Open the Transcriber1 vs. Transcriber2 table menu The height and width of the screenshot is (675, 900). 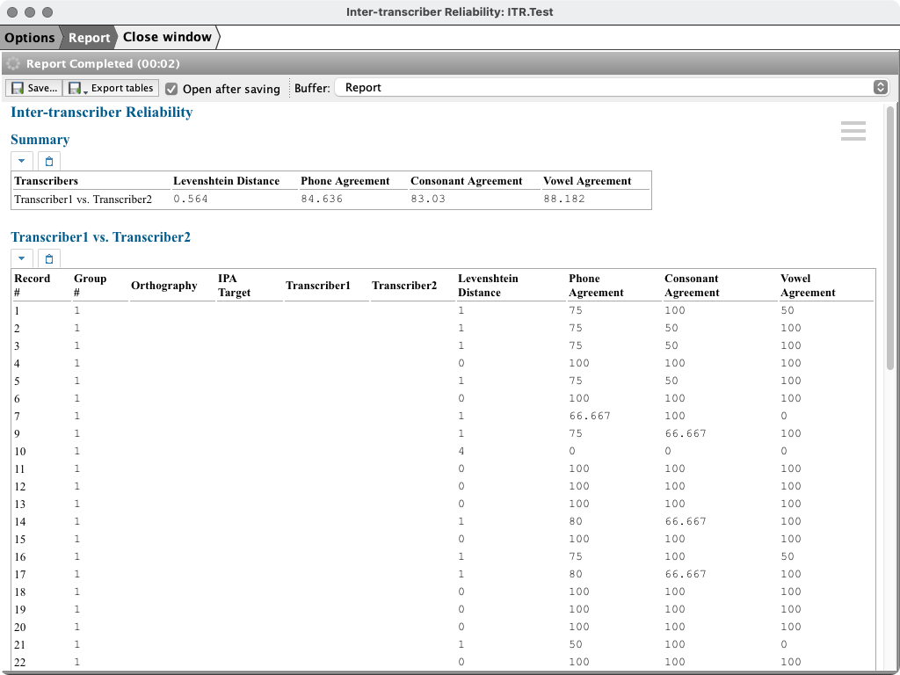[22, 258]
